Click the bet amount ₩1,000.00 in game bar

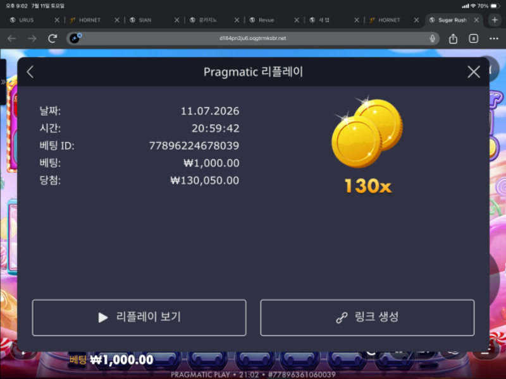pyautogui.click(x=121, y=359)
